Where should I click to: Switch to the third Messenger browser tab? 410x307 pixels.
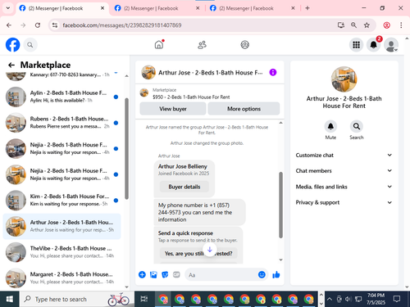pyautogui.click(x=252, y=8)
